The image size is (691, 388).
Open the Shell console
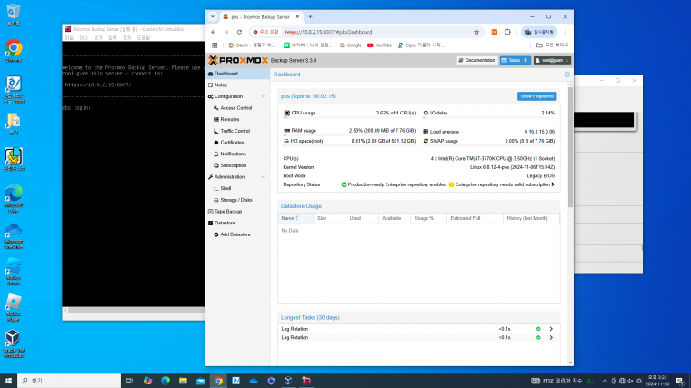pyautogui.click(x=225, y=188)
